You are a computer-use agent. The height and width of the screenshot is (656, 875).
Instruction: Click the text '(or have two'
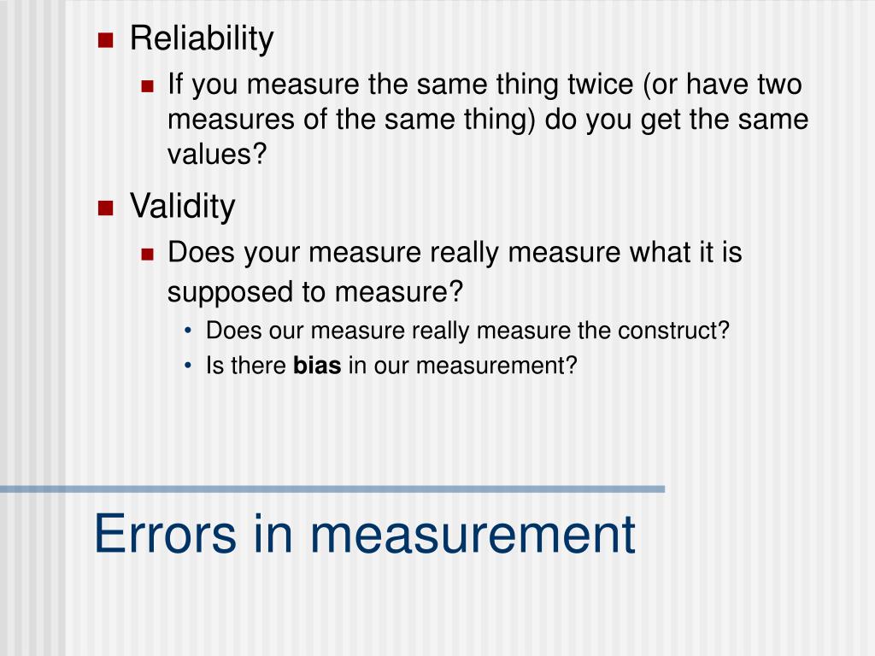pyautogui.click(x=723, y=85)
